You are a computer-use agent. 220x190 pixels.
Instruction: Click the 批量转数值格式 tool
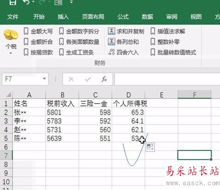click(173, 52)
